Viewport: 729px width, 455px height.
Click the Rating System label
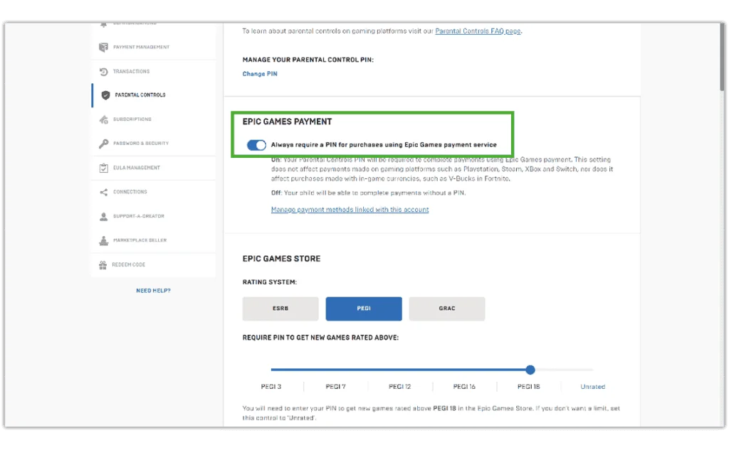(x=269, y=282)
